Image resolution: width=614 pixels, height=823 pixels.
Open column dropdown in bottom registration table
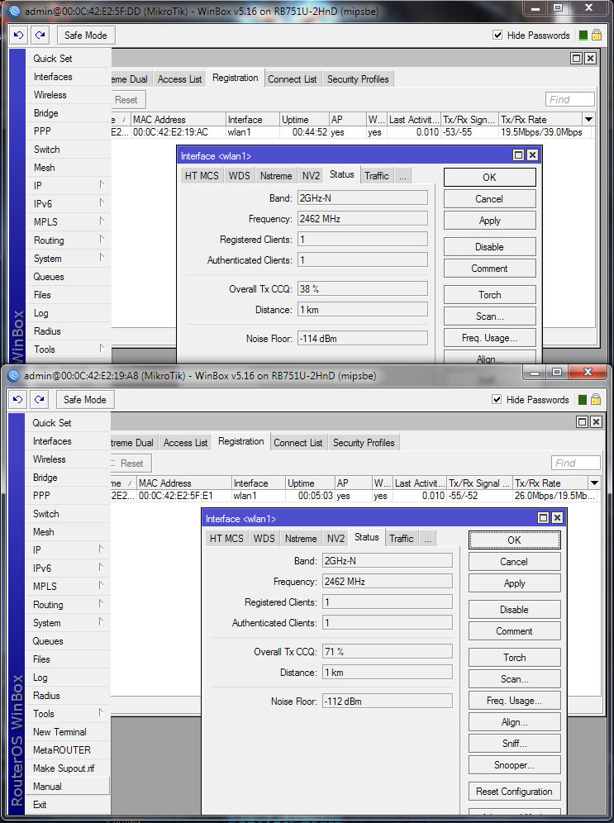pyautogui.click(x=595, y=483)
